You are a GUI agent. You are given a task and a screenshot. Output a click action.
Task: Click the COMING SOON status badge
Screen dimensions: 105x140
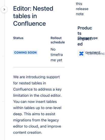25,52
